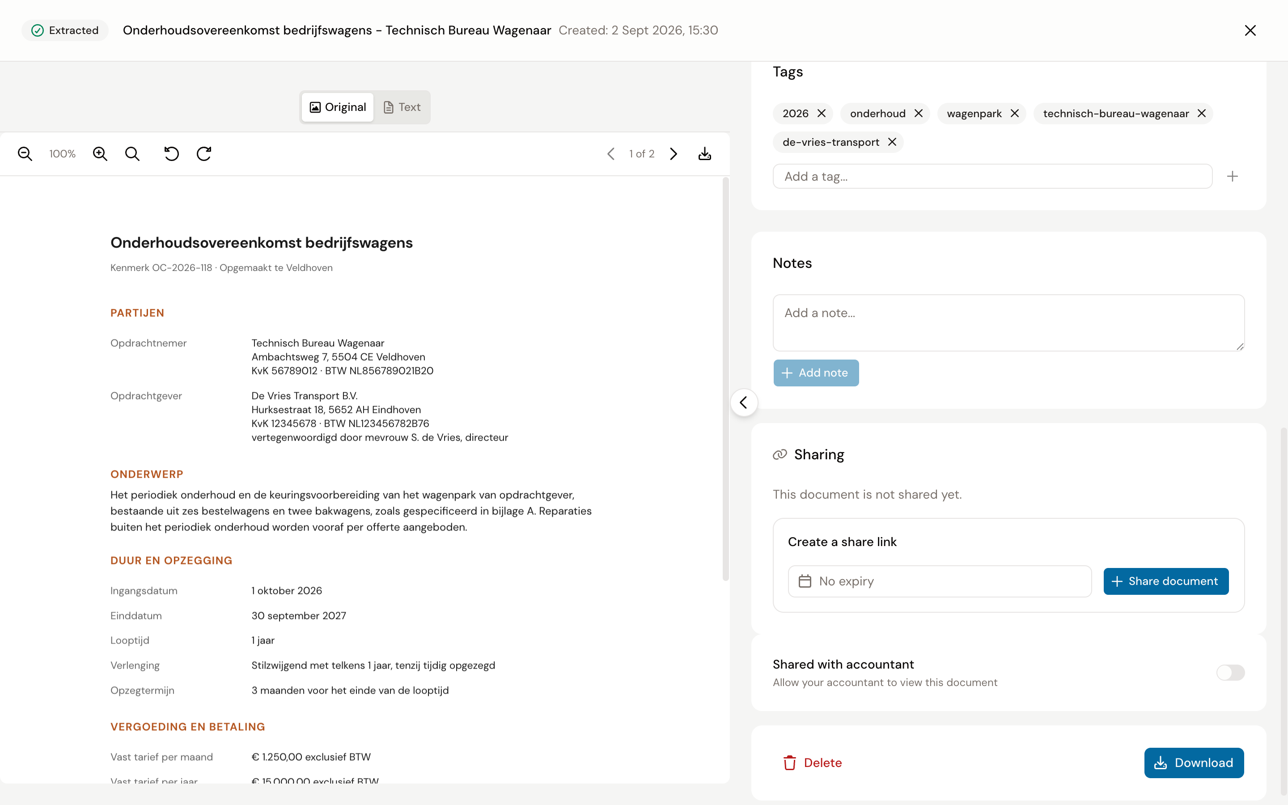This screenshot has height=805, width=1288.
Task: Click the '€ 1.250,00 exclusief BTW' value
Action: [x=311, y=757]
